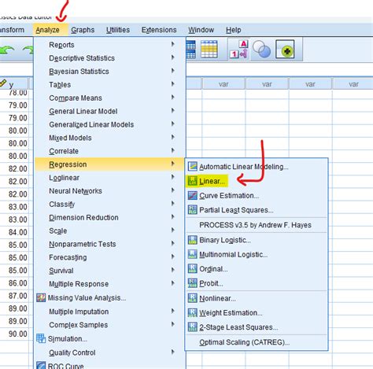Select the Probit icon entry
This screenshot has height=369, width=373.
193,283
